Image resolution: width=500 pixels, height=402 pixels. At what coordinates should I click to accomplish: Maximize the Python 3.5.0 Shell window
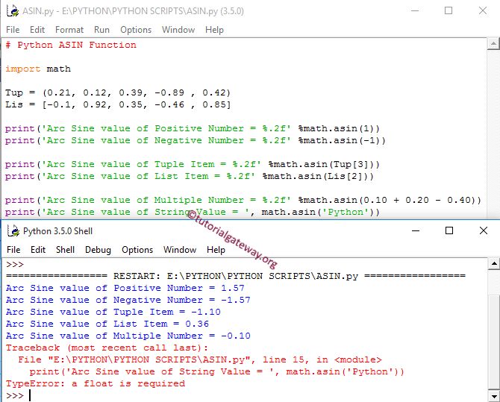[x=449, y=230]
